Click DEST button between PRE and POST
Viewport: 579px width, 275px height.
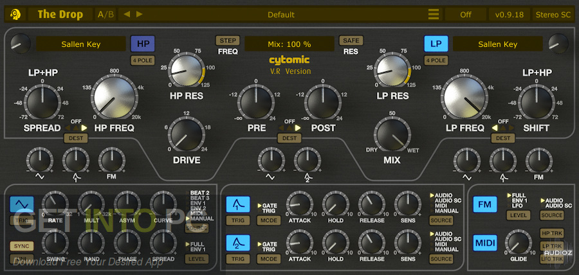(x=289, y=138)
